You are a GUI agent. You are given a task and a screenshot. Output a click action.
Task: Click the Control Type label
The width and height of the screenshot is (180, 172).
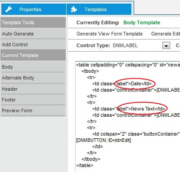pyautogui.click(x=93, y=45)
